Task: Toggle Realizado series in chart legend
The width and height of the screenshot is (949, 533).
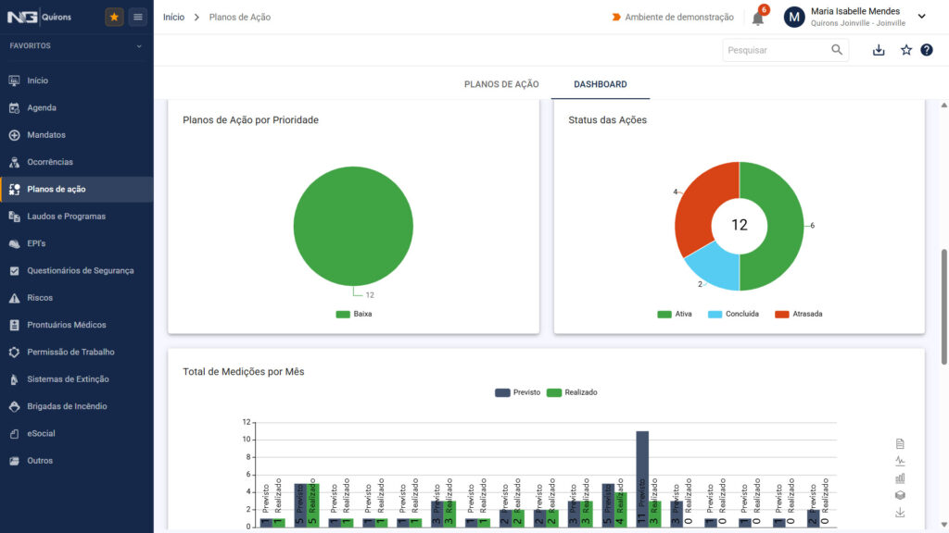Action: pyautogui.click(x=572, y=392)
